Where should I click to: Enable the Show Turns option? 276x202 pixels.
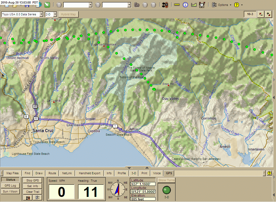[x=166, y=180]
